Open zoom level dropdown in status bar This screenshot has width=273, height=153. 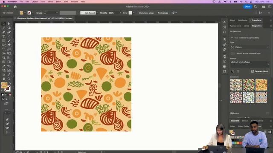click(x=24, y=152)
